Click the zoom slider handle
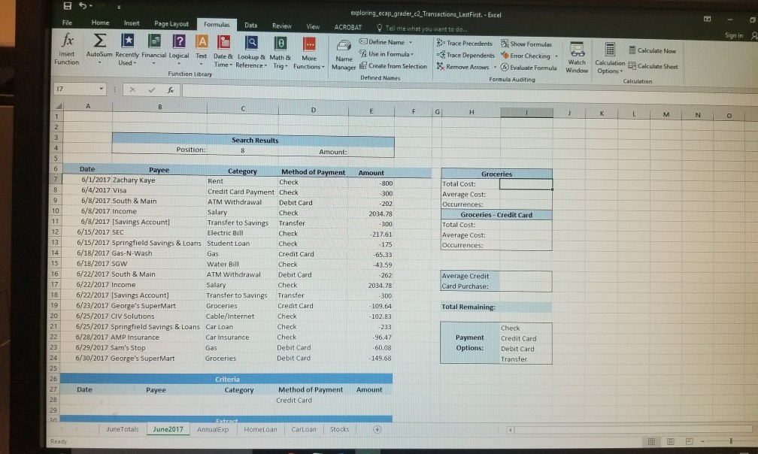Screen dimensions: 758x454 coord(731,441)
